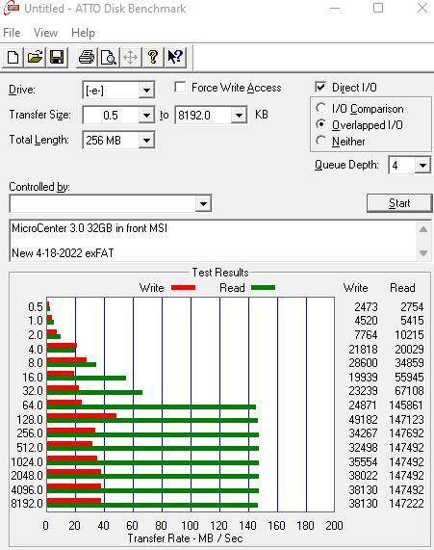The image size is (434, 550).
Task: Expand the Drive dropdown
Action: [146, 91]
